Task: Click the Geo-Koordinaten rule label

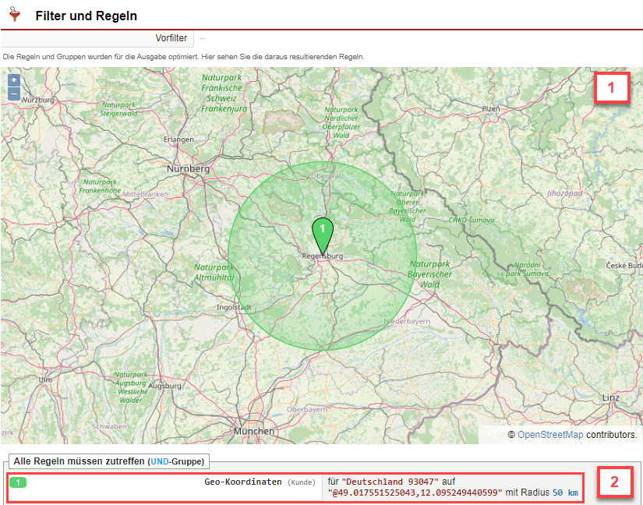Action: (x=242, y=482)
